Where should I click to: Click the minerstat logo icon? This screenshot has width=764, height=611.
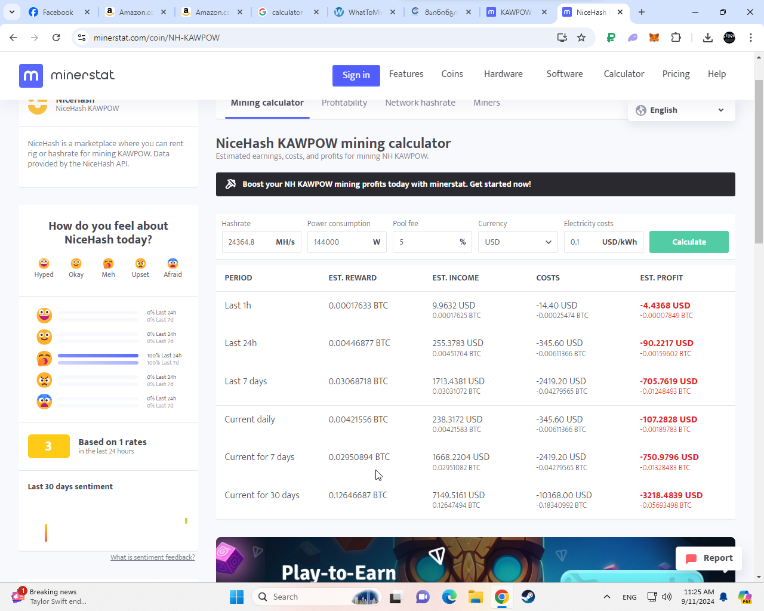pyautogui.click(x=31, y=75)
